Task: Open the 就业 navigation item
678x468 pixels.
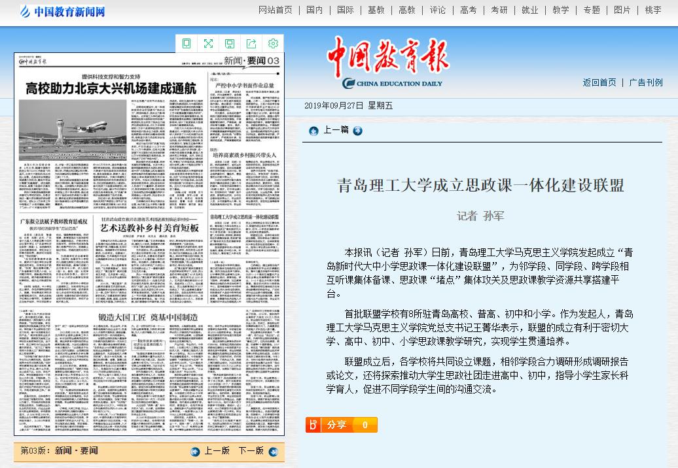Action: pyautogui.click(x=530, y=10)
